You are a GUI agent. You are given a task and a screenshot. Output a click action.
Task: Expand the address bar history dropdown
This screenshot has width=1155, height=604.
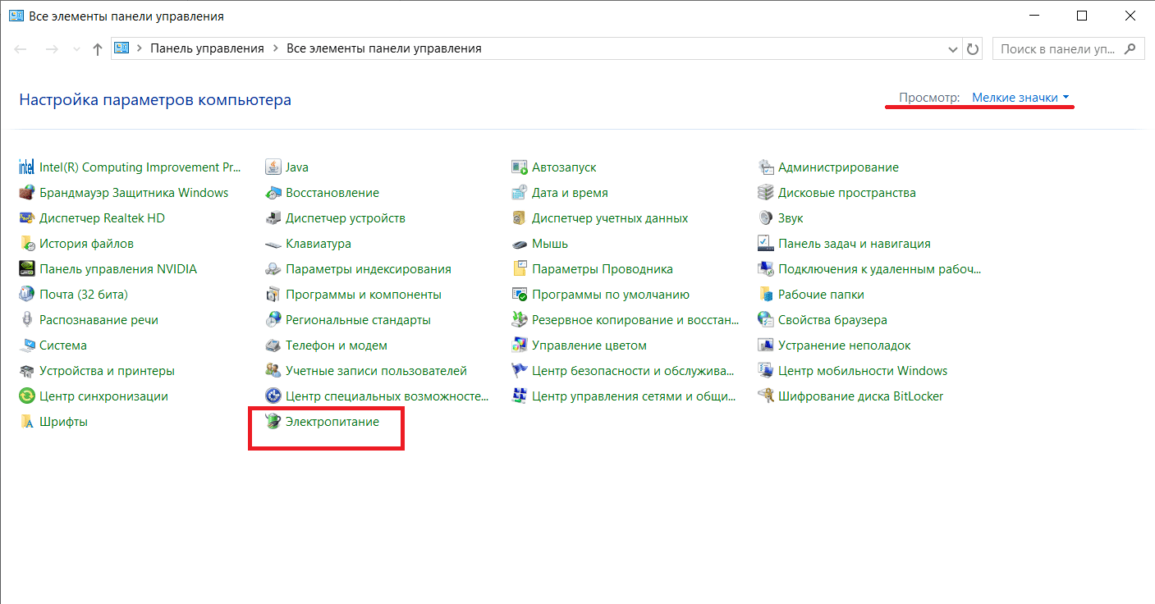pyautogui.click(x=954, y=48)
